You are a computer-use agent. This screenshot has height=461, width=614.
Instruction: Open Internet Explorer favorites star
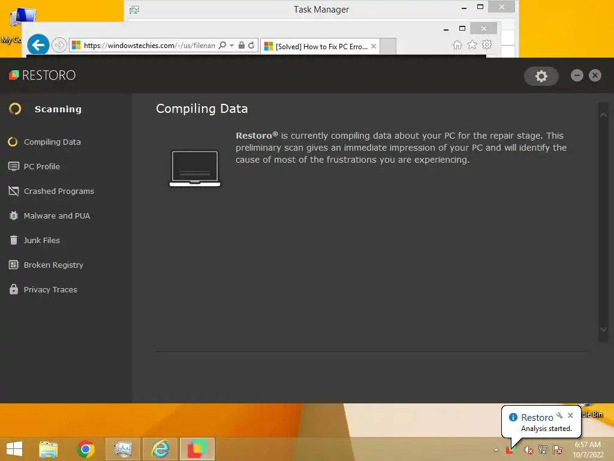pyautogui.click(x=472, y=44)
